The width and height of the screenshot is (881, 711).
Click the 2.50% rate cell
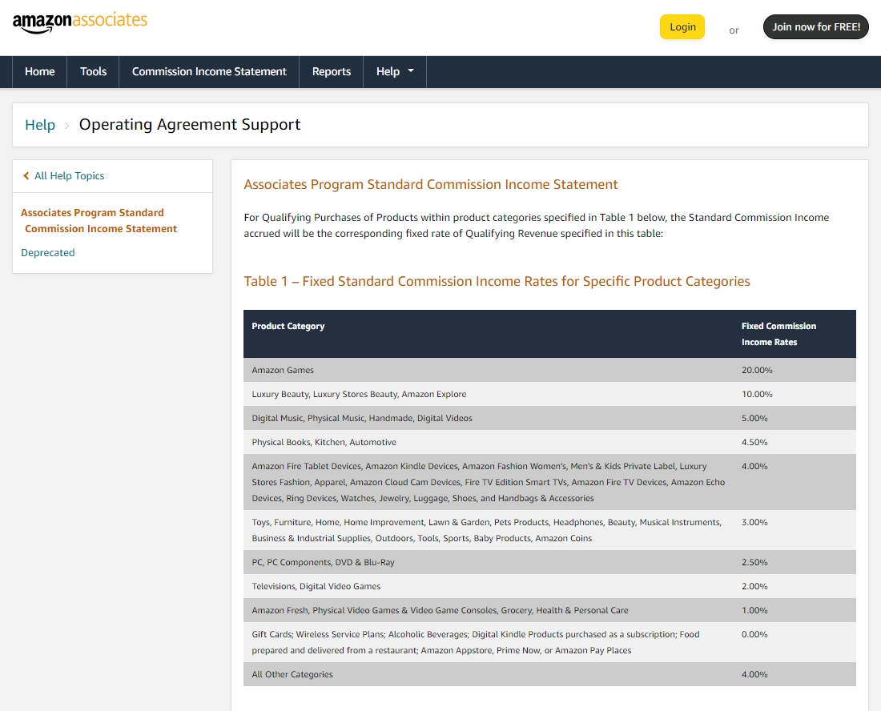(754, 562)
